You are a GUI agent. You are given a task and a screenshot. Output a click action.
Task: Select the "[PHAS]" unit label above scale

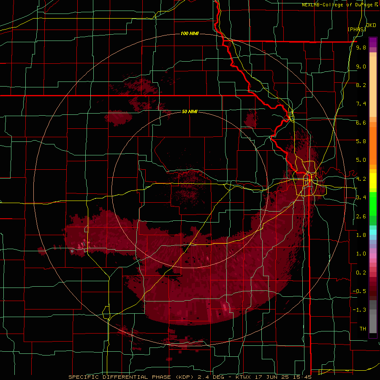pos(357,29)
